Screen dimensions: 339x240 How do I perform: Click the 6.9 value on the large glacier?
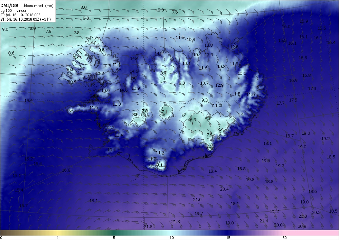(x=193, y=119)
